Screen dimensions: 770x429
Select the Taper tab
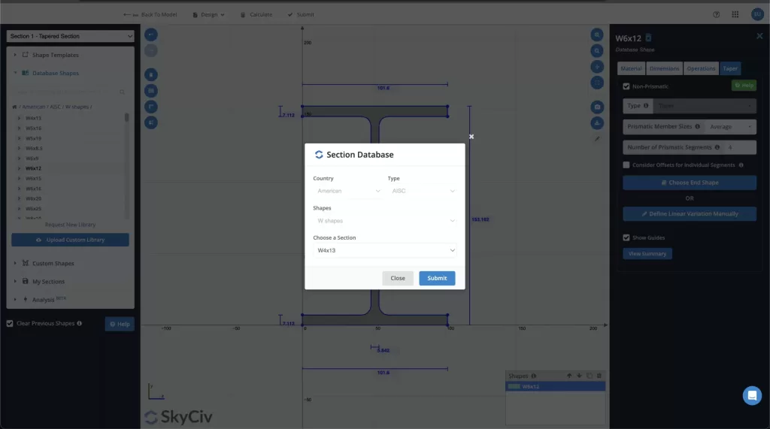[730, 68]
